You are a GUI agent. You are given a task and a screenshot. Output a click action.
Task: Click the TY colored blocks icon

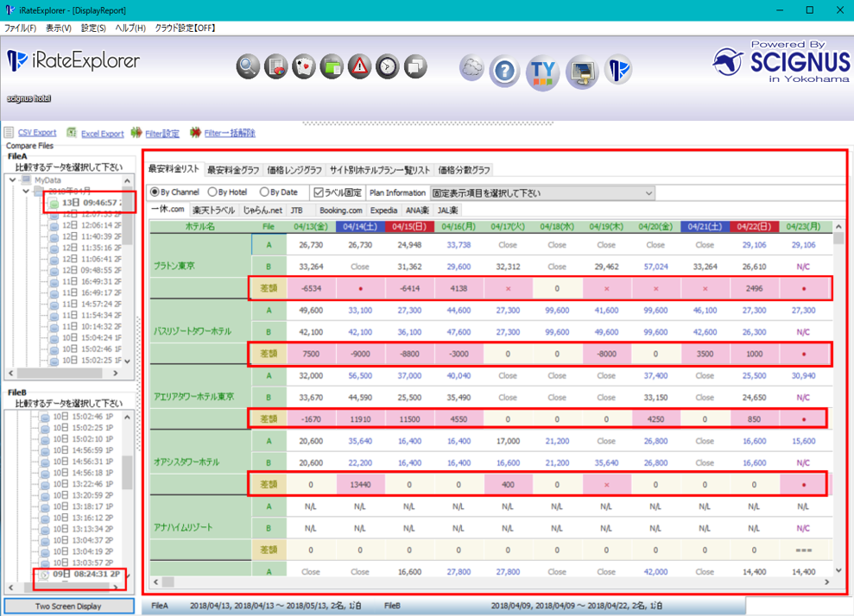point(543,71)
